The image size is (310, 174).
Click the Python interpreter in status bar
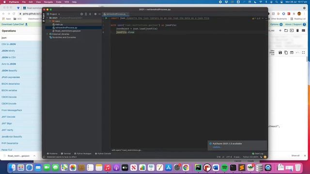pos(251,157)
